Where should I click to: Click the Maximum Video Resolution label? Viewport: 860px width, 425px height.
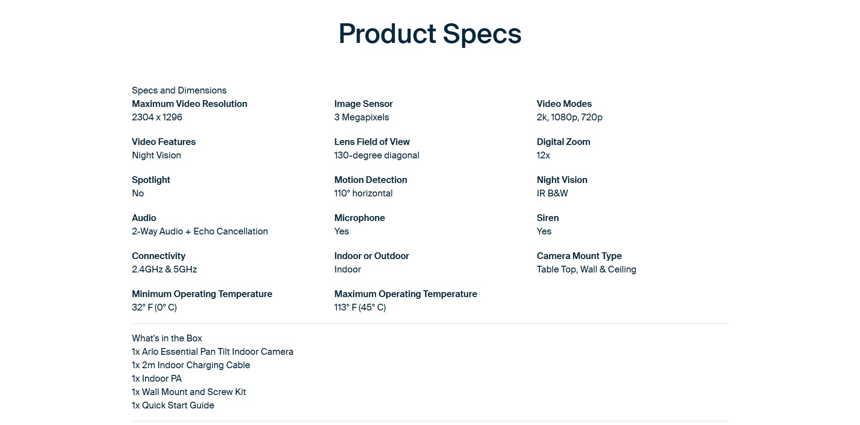189,104
